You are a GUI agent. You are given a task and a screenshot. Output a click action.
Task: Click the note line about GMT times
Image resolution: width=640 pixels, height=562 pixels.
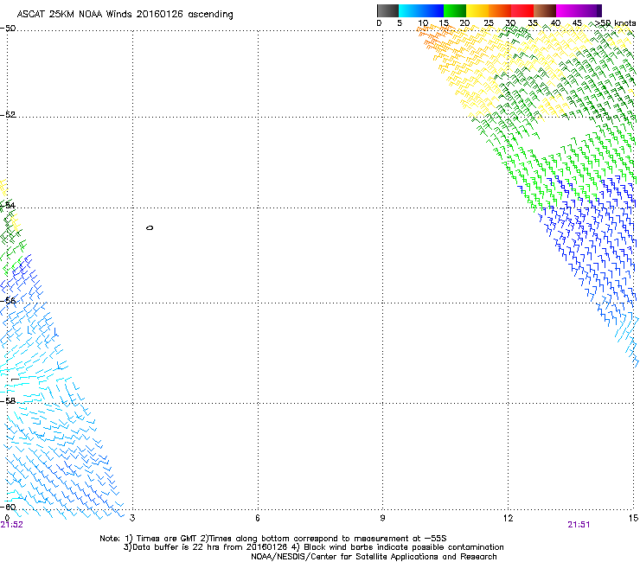[273, 539]
